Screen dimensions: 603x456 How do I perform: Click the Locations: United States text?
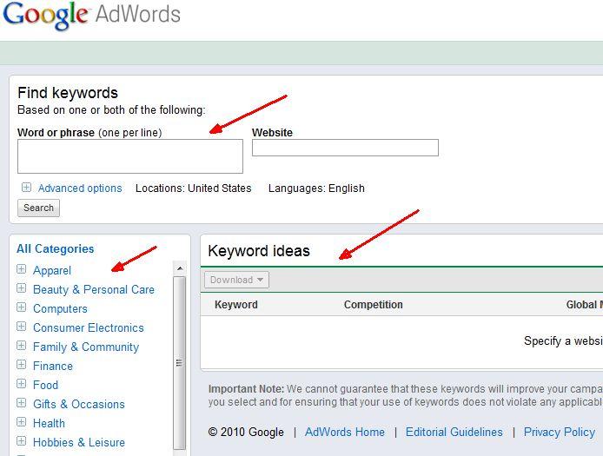[194, 188]
